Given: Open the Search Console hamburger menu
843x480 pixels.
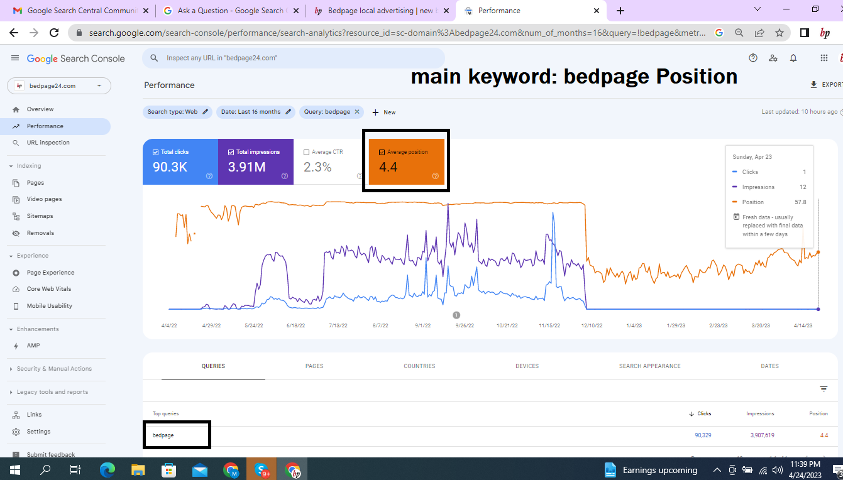Looking at the screenshot, I should point(15,58).
